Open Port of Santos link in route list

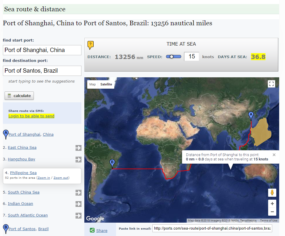coord(22,229)
